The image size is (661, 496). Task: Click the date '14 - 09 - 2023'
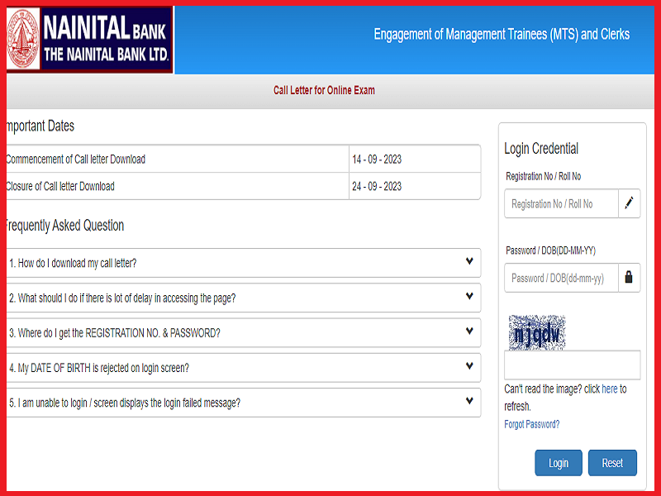click(x=377, y=160)
